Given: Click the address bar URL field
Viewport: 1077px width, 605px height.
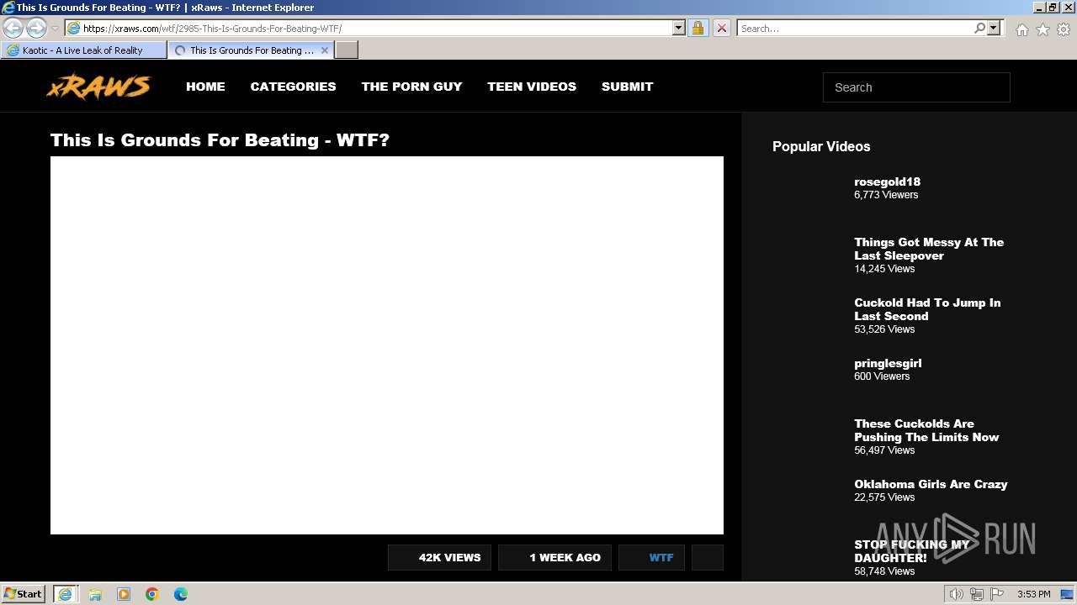Looking at the screenshot, I should (376, 28).
